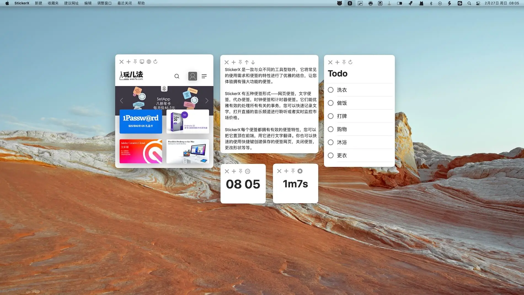Close the Todo sticker
Viewport: 524px width, 295px height.
point(330,62)
